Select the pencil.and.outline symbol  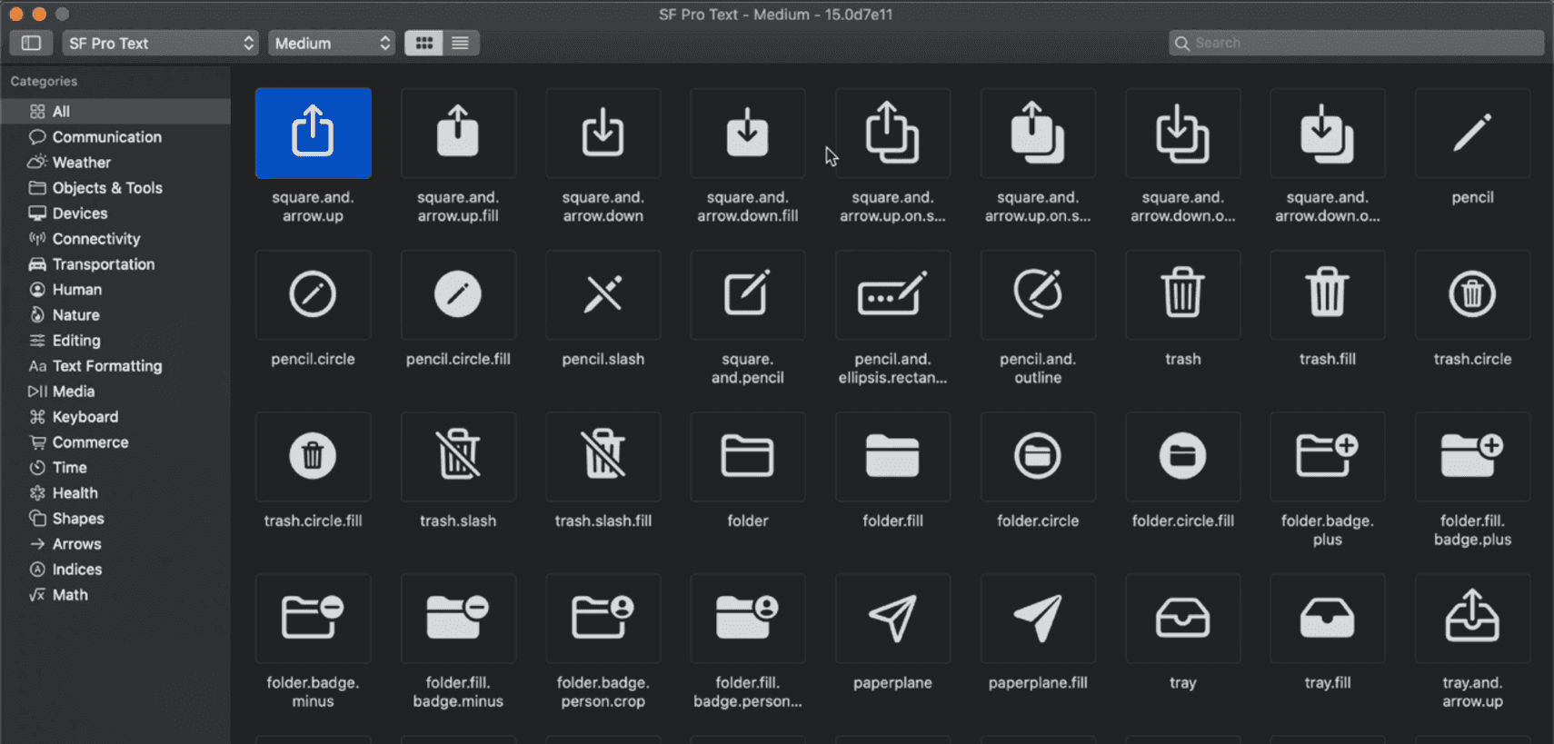click(1038, 294)
